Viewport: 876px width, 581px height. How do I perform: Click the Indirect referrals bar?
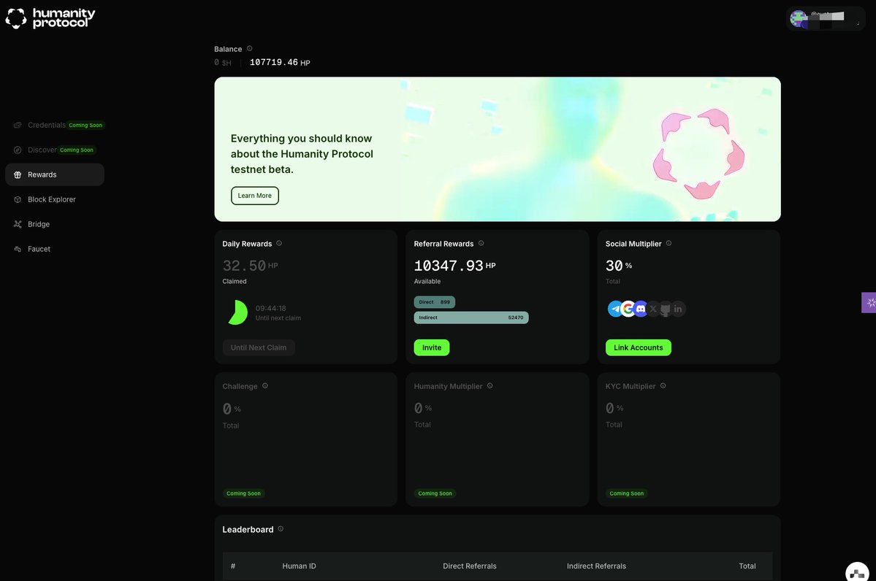[x=471, y=318]
